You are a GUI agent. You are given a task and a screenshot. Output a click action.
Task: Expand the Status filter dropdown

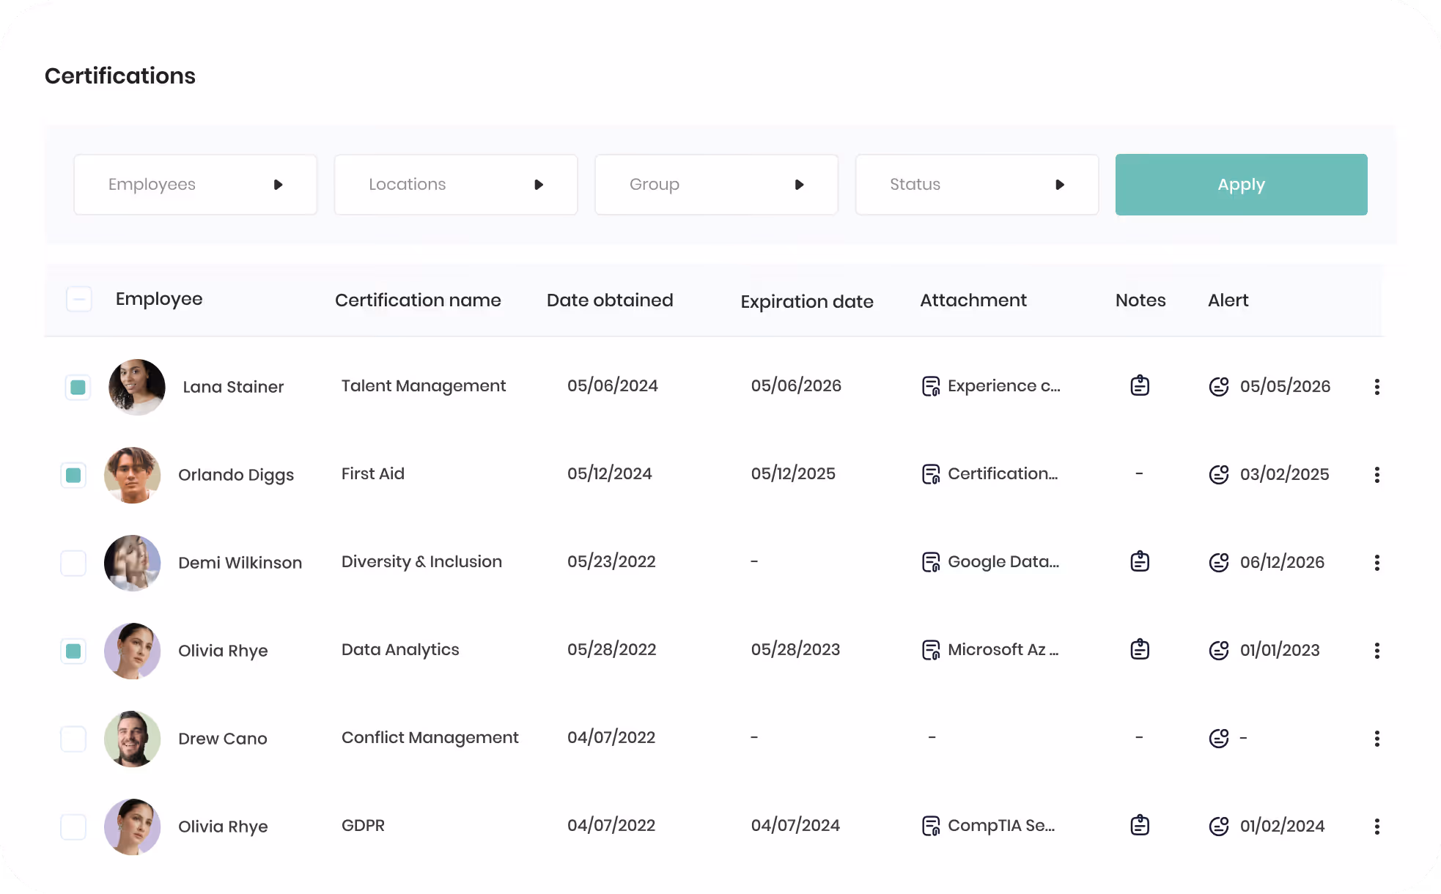coord(977,185)
